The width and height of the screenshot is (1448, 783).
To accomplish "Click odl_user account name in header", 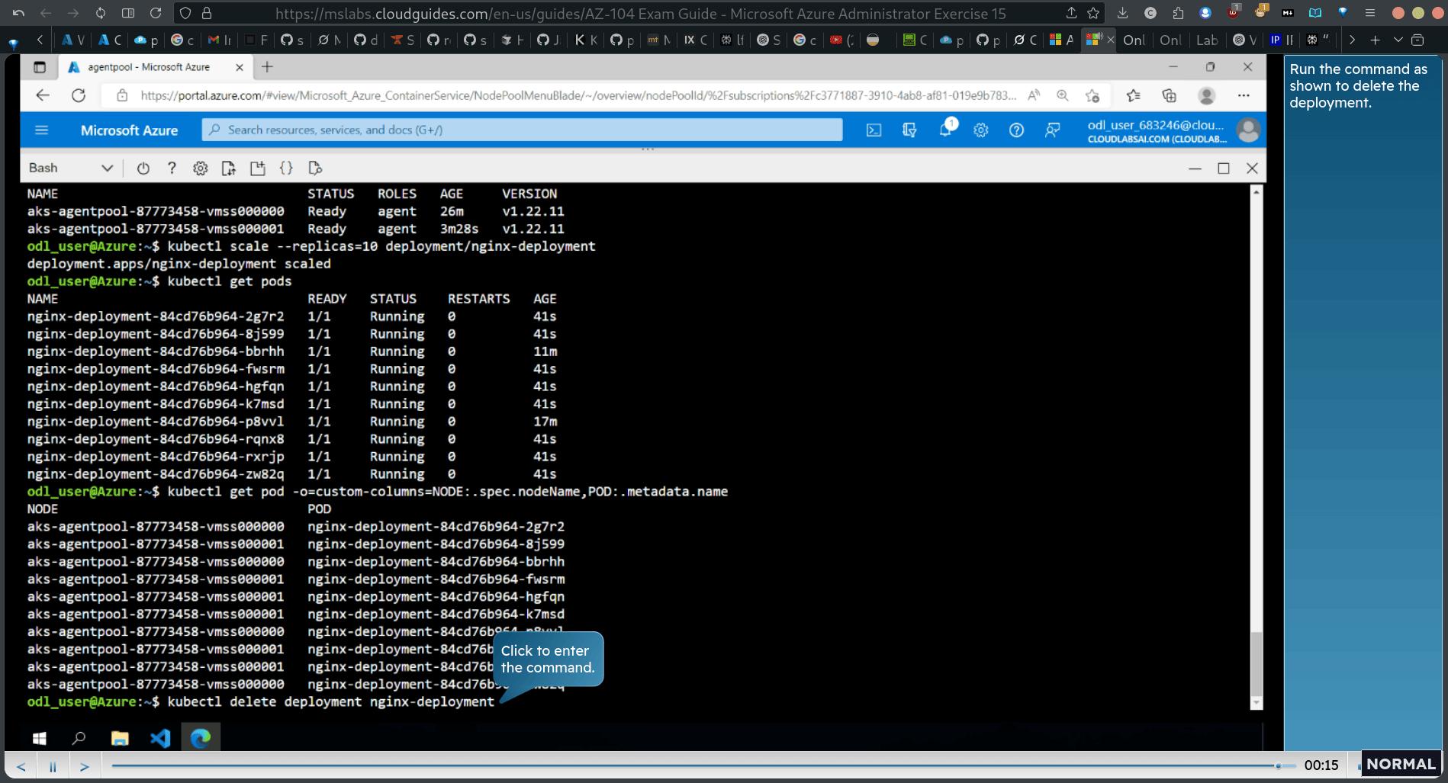I will pos(1156,125).
